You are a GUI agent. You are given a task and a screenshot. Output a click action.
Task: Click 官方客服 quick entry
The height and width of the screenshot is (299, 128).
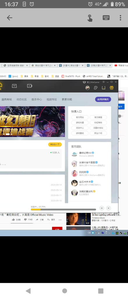[98, 117]
